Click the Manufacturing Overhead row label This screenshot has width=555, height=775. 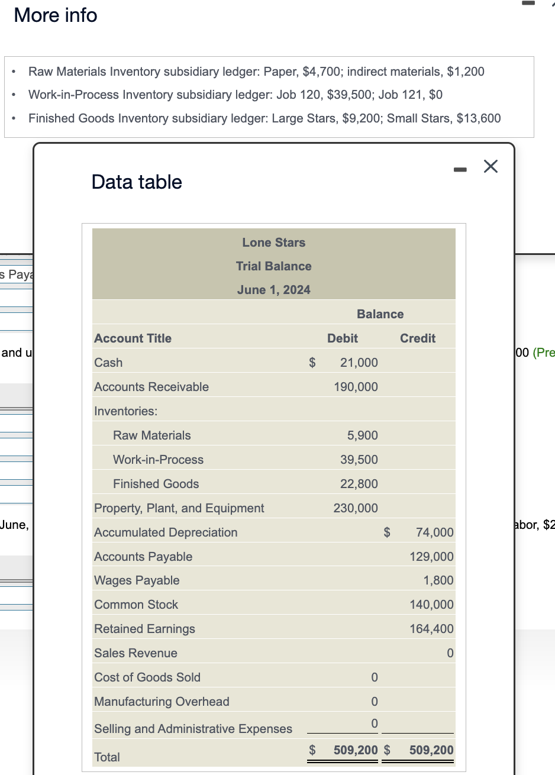162,702
